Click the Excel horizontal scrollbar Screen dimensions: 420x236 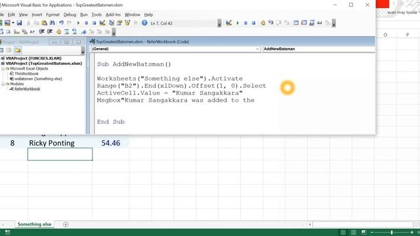[362, 224]
